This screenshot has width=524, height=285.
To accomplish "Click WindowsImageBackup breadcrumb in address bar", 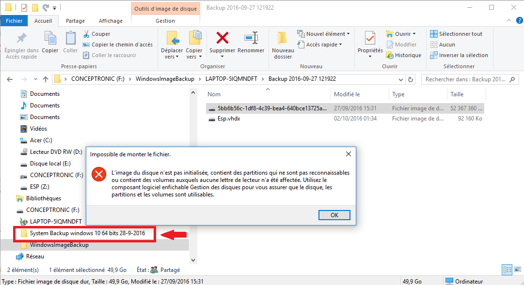I will (165, 79).
